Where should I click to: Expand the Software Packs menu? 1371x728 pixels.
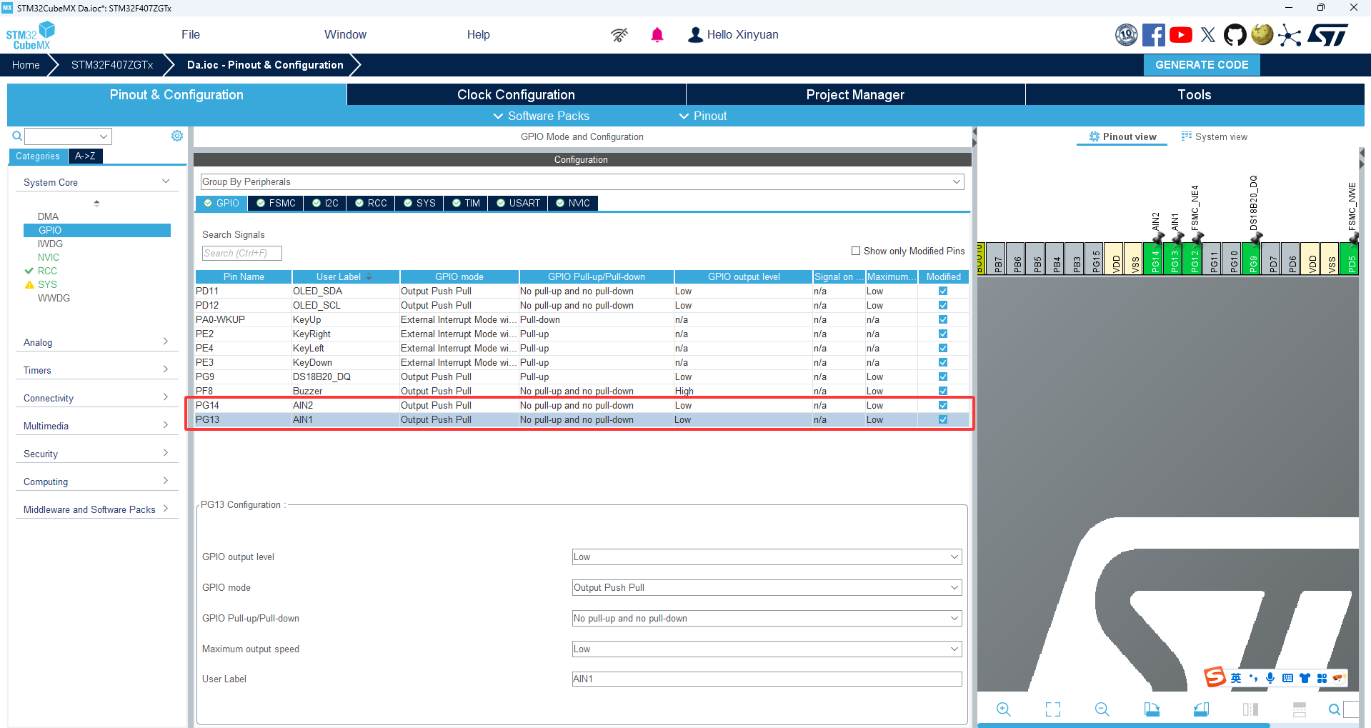click(x=541, y=116)
